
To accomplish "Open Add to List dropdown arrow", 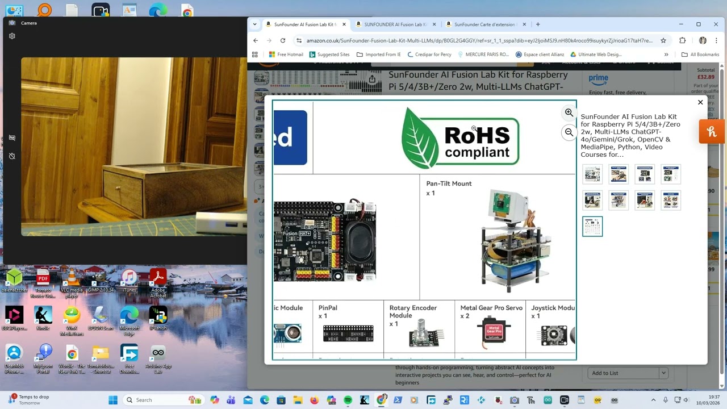I will 663,373.
